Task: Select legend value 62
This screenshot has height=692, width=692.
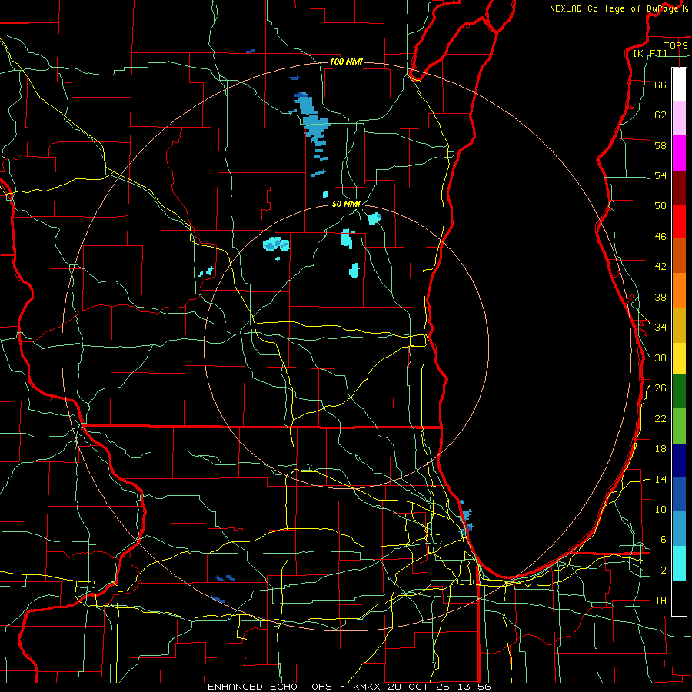Action: coord(660,115)
